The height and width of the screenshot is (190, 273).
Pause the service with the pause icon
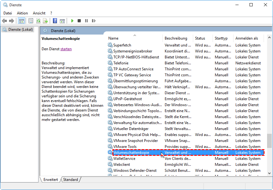[x=86, y=21]
